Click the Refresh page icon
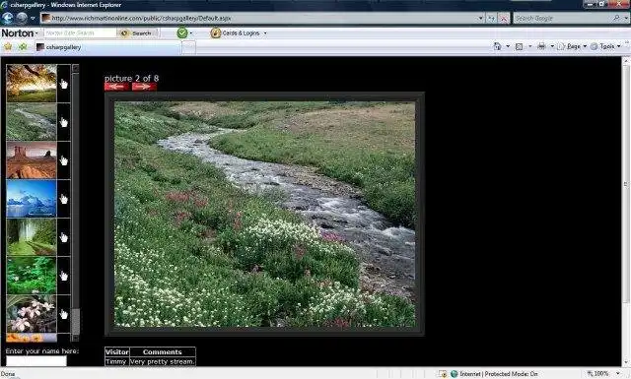631x379 pixels. click(x=491, y=18)
